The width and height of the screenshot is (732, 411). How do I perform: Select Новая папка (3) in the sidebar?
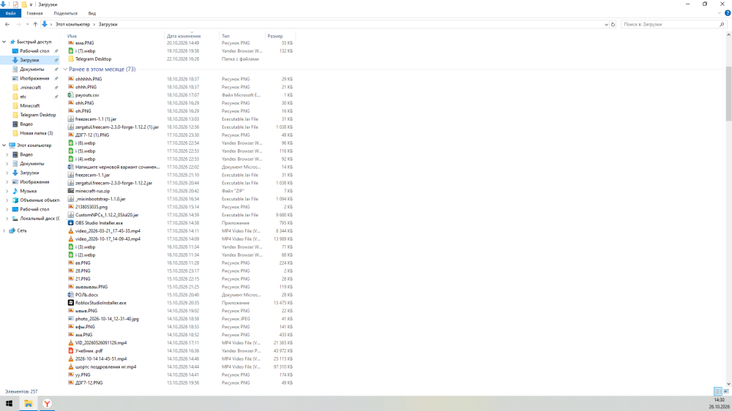point(37,133)
